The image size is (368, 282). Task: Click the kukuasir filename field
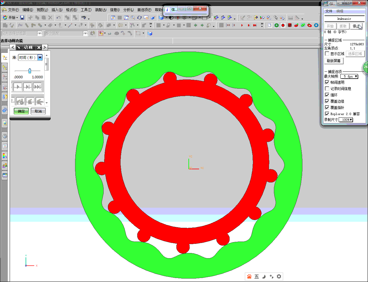tap(344, 19)
